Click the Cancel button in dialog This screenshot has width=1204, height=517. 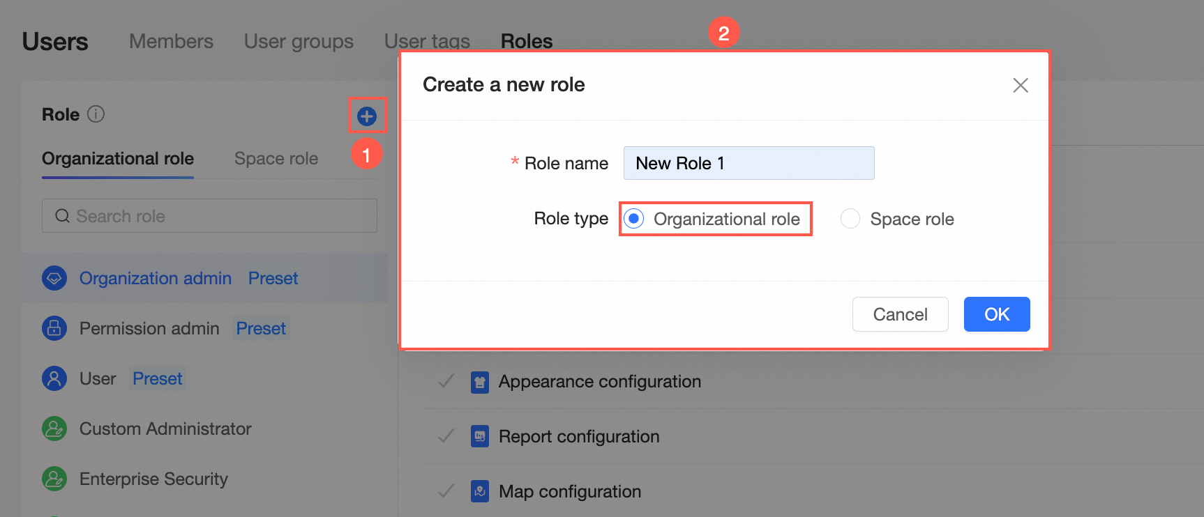coord(901,314)
